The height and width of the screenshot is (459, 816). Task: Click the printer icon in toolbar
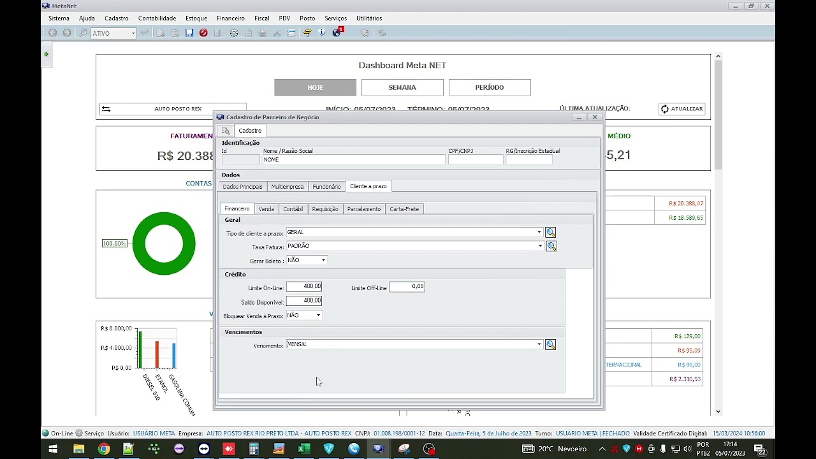[x=262, y=33]
